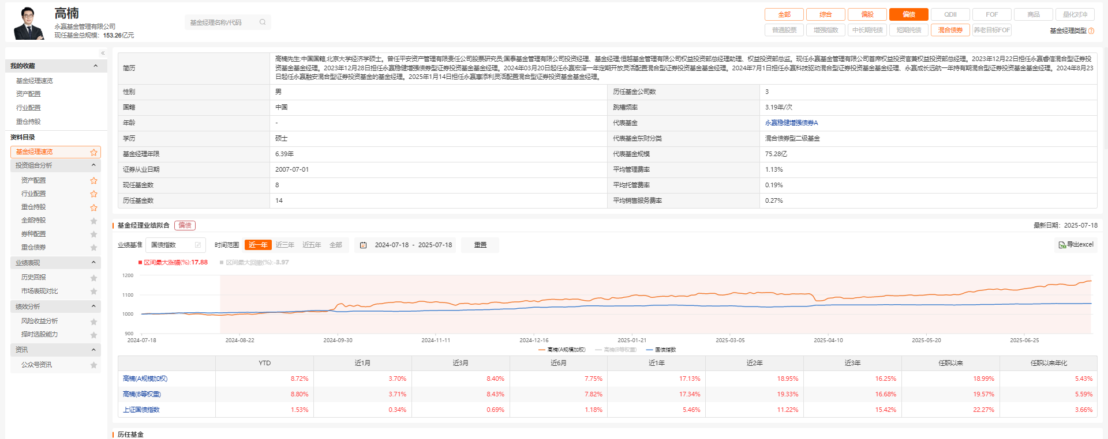Image resolution: width=1108 pixels, height=439 pixels.
Task: Collapse the 资讯 section
Action: coord(93,350)
